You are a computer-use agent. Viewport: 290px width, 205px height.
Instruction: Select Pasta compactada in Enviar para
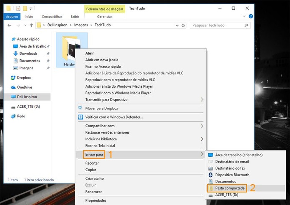(230, 188)
